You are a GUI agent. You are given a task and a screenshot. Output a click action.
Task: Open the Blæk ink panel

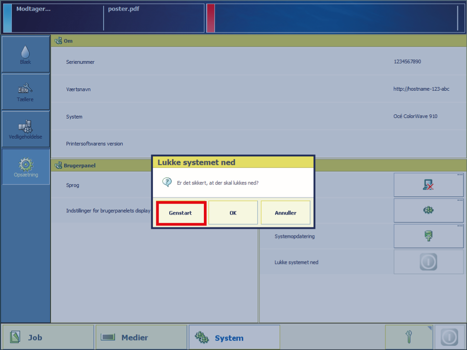(26, 54)
